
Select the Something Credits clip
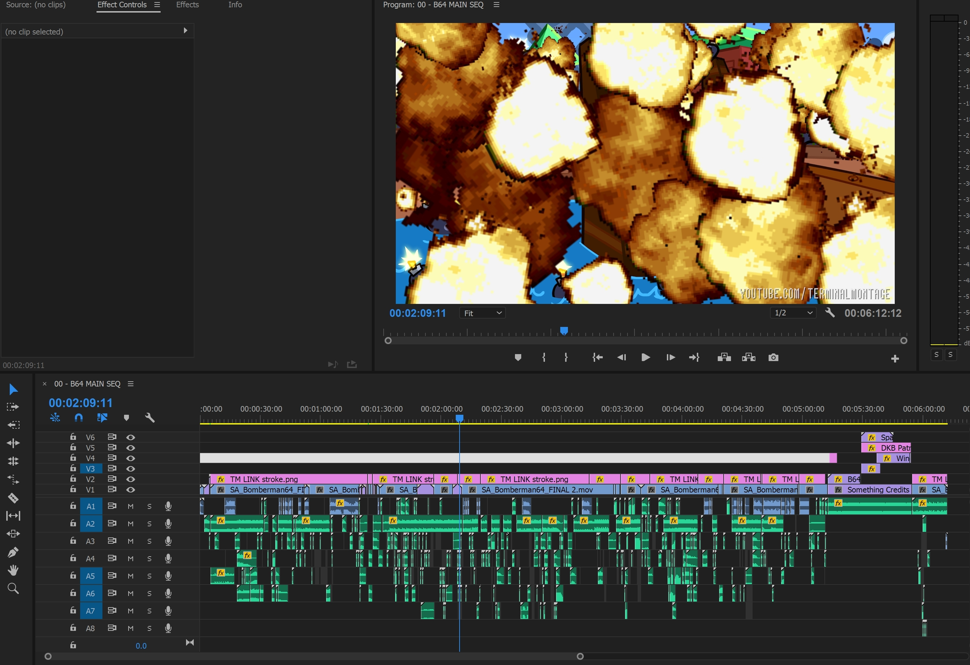(x=870, y=490)
